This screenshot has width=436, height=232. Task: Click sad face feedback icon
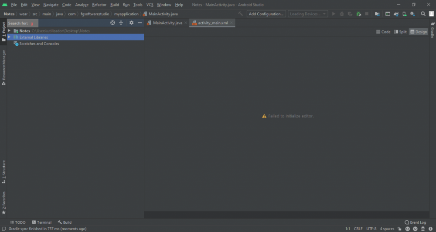pyautogui.click(x=415, y=229)
